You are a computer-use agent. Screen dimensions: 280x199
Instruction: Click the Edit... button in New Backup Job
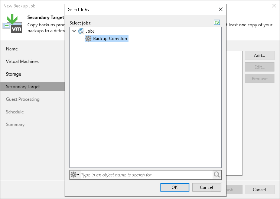pos(260,67)
